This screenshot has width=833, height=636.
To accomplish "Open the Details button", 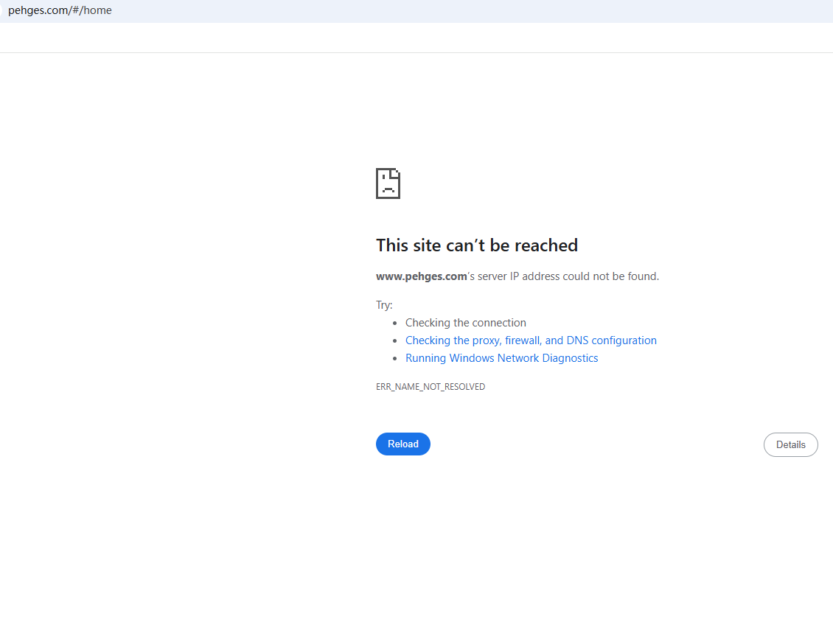I will coord(790,445).
